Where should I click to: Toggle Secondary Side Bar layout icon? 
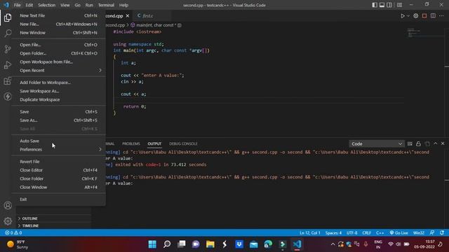click(x=389, y=5)
